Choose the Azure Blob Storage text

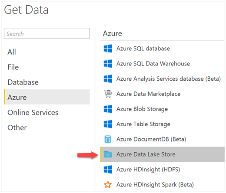coord(142,109)
